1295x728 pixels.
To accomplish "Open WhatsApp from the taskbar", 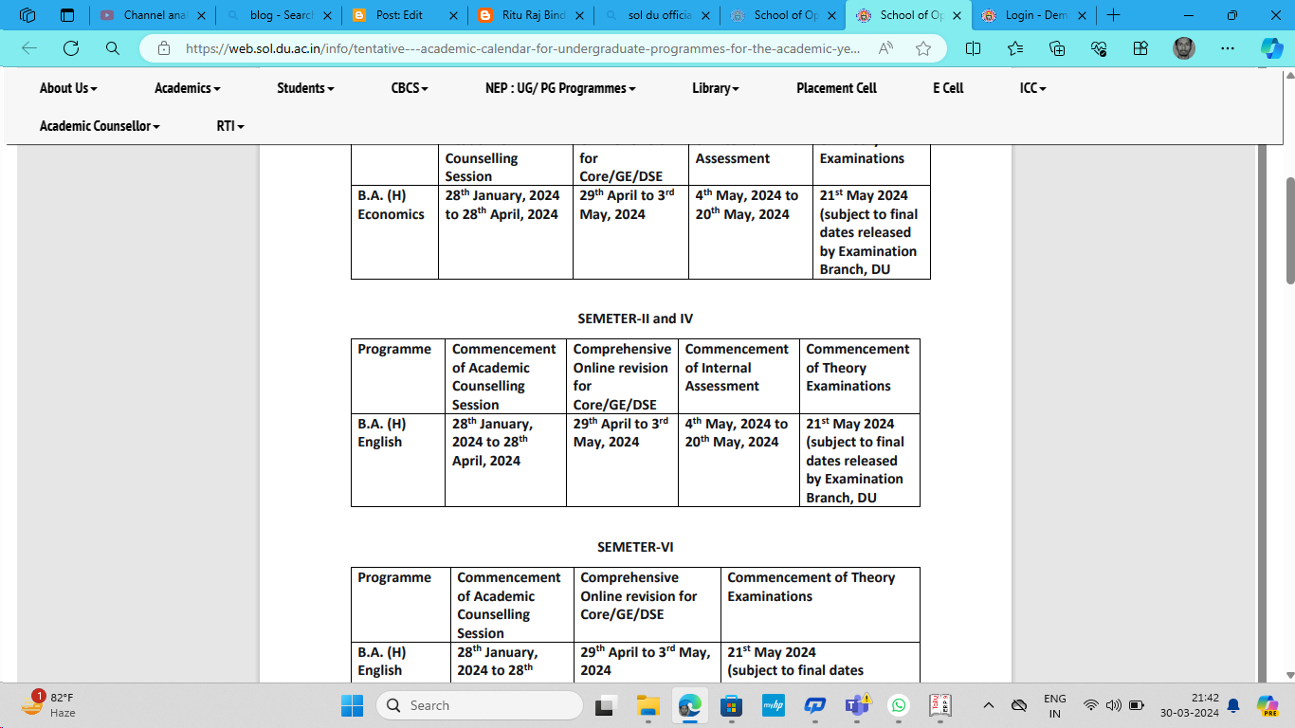I will click(x=898, y=705).
